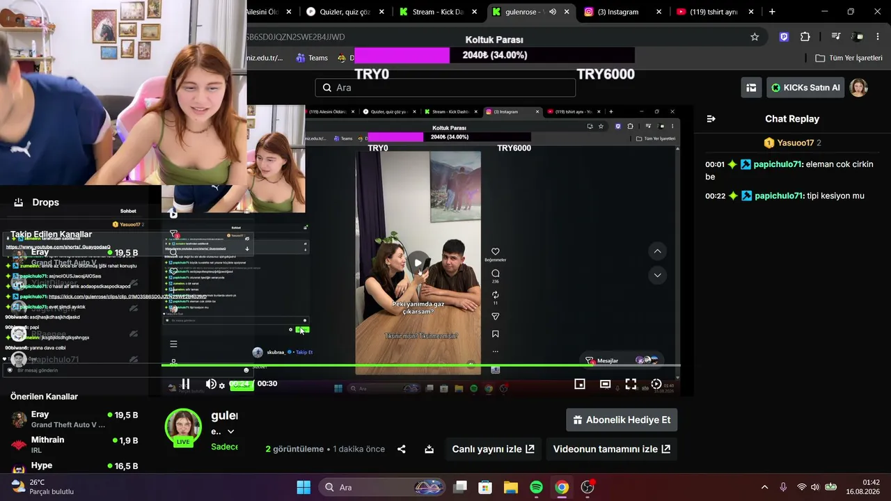891x501 pixels.
Task: Open Task View on taskbar
Action: [460, 487]
